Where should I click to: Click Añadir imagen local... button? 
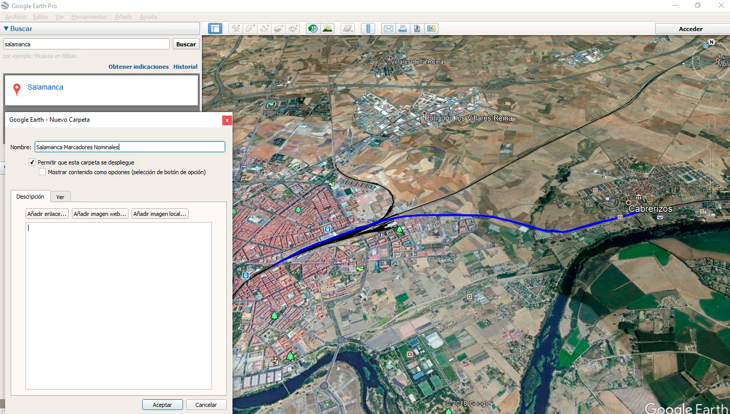point(160,214)
